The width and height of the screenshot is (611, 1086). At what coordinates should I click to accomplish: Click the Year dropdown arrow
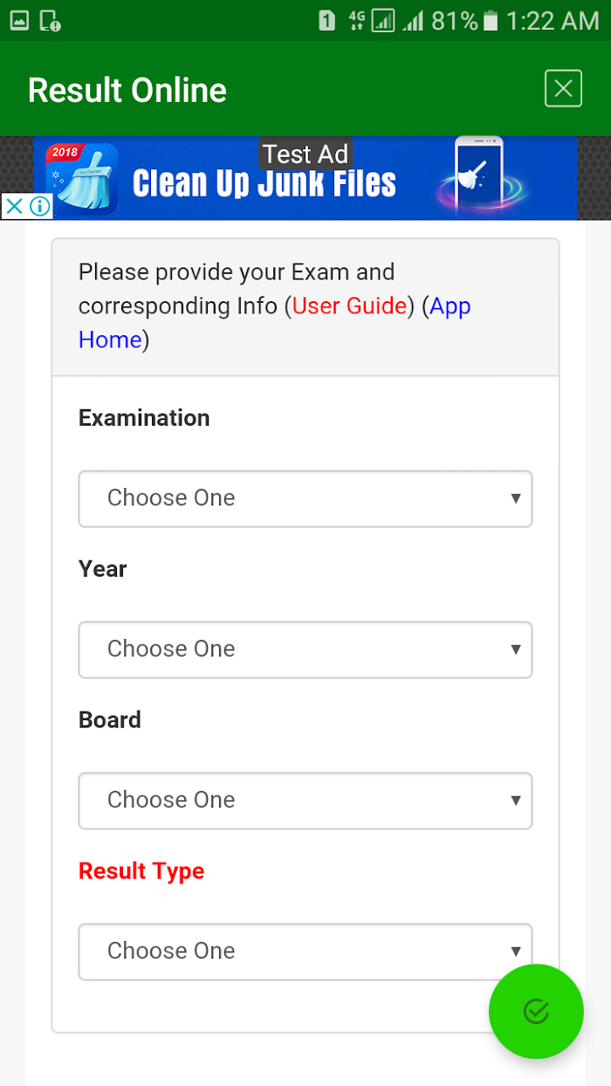point(516,650)
